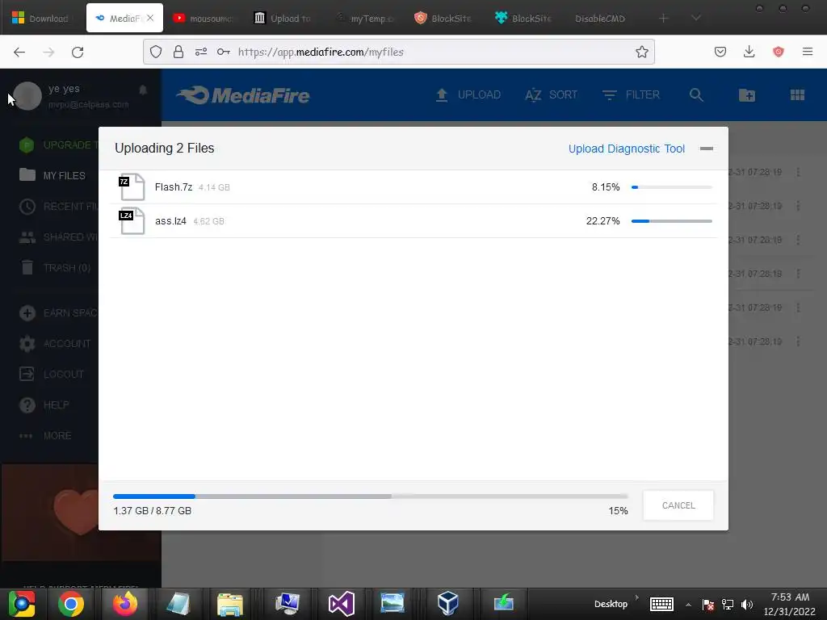Show hidden tray icons
This screenshot has height=620, width=827.
click(x=688, y=605)
